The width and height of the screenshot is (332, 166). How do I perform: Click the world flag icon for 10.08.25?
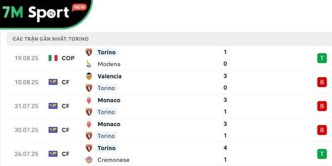click(x=53, y=82)
